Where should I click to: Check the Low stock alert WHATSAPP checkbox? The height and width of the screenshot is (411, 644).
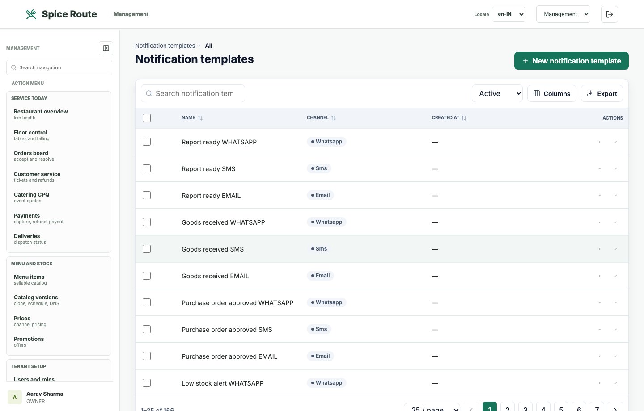147,383
